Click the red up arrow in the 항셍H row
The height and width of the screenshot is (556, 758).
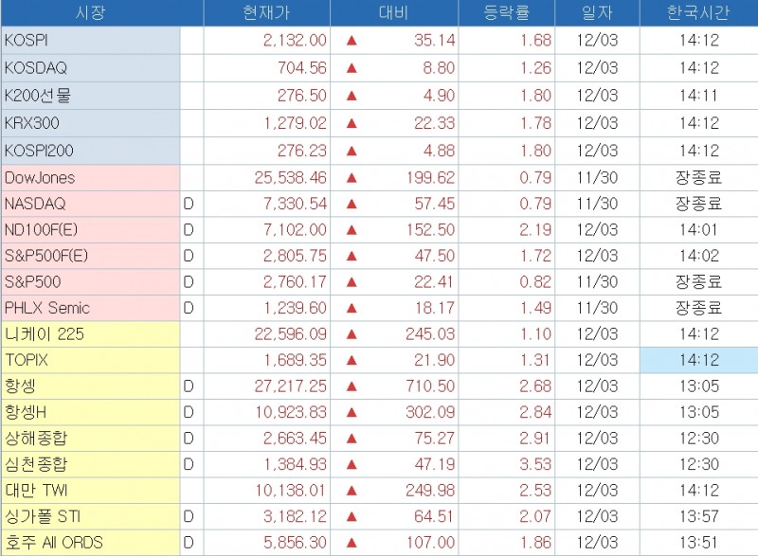[352, 413]
